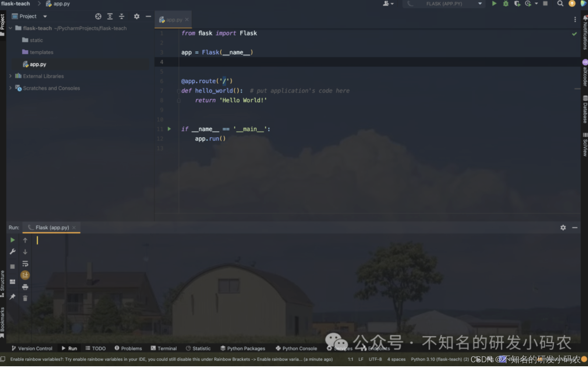
Task: Soft-wrap console output with the wrap lines icon
Action: [25, 264]
